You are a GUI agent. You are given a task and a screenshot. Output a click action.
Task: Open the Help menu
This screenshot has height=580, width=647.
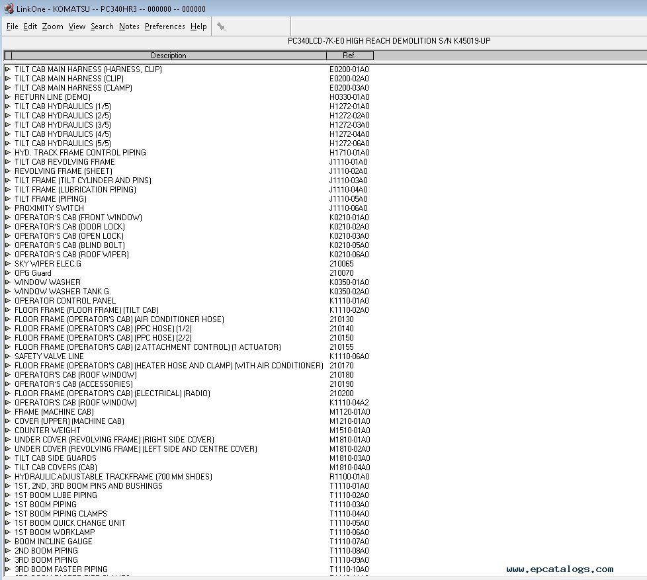pos(198,26)
